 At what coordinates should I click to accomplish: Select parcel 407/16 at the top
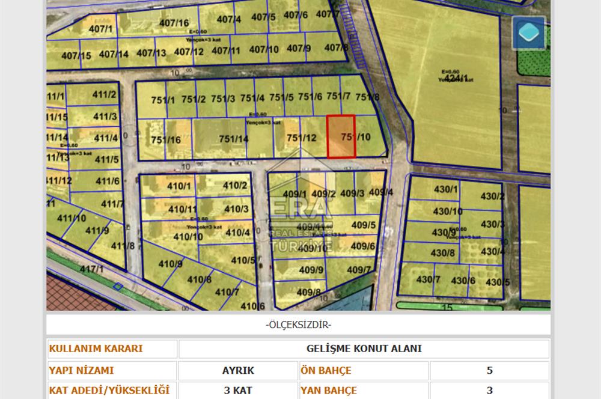pos(174,23)
